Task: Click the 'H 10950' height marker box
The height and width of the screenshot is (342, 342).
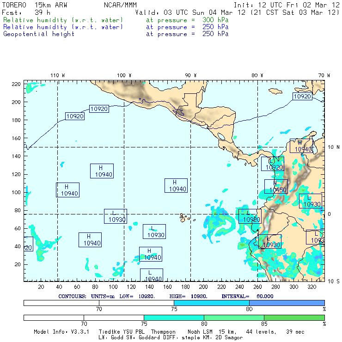Action: pyautogui.click(x=276, y=187)
